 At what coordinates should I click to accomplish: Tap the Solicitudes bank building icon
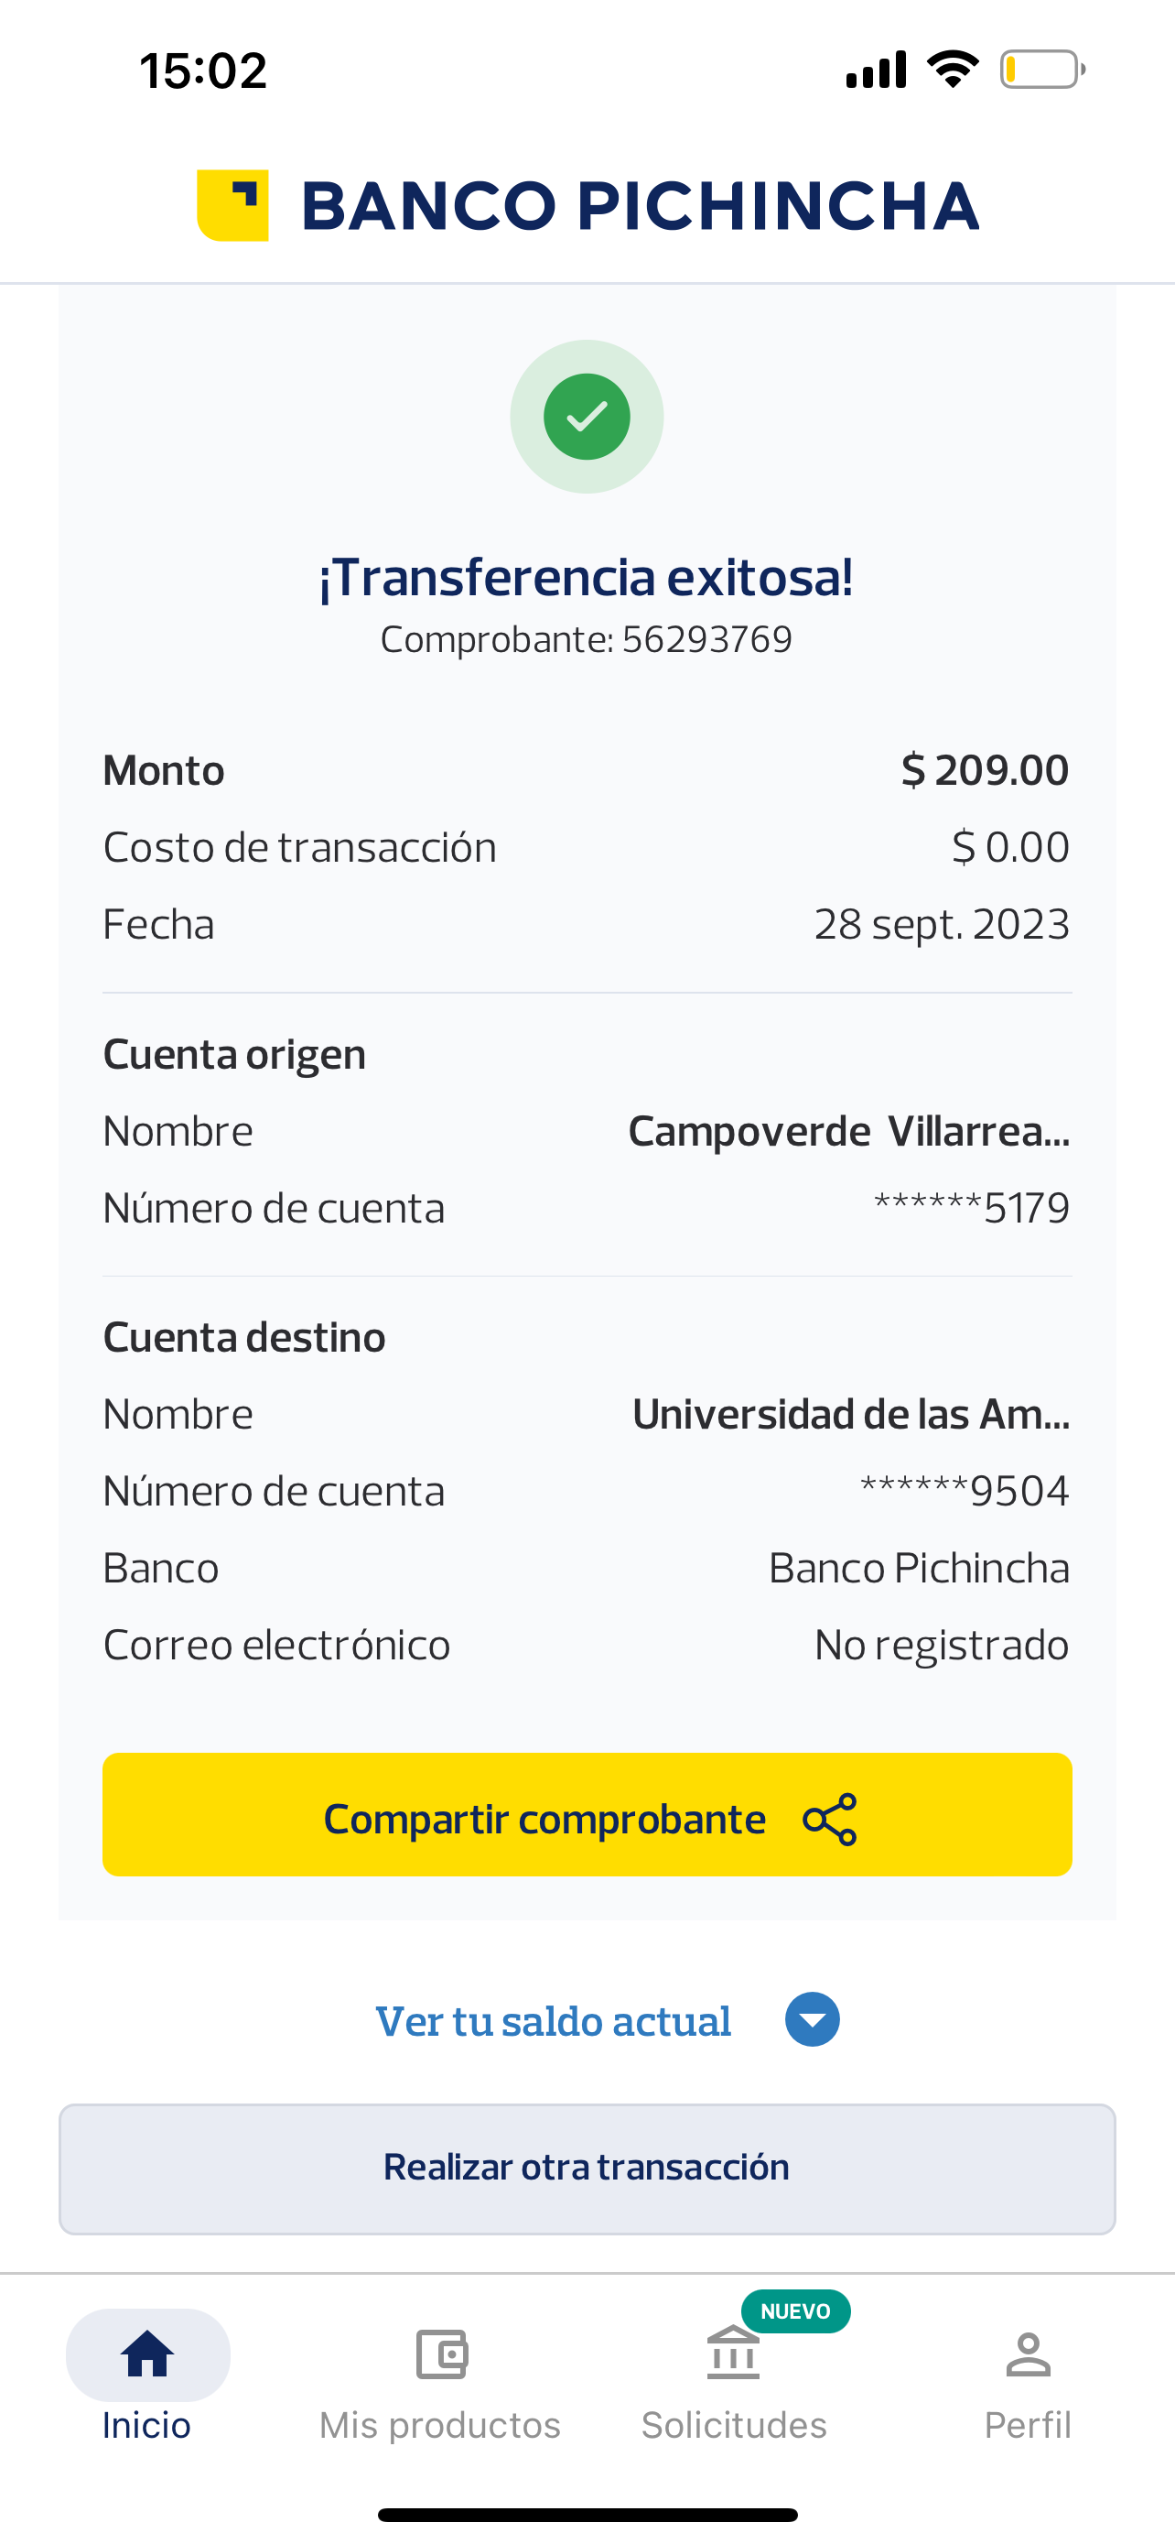point(733,2354)
